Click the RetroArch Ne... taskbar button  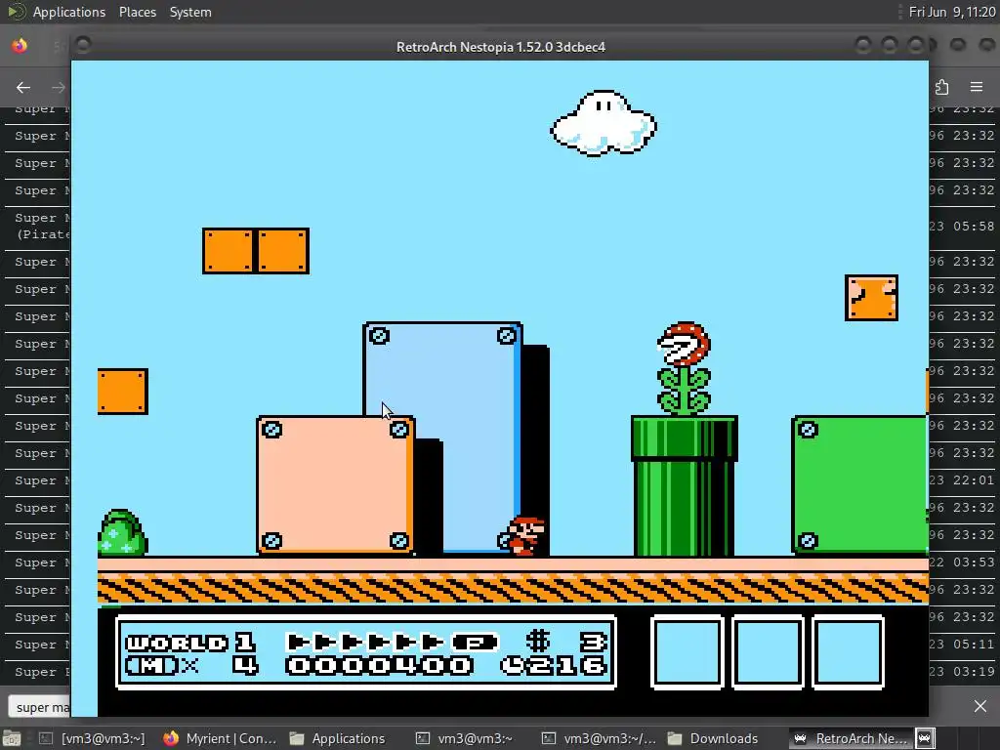click(x=851, y=738)
